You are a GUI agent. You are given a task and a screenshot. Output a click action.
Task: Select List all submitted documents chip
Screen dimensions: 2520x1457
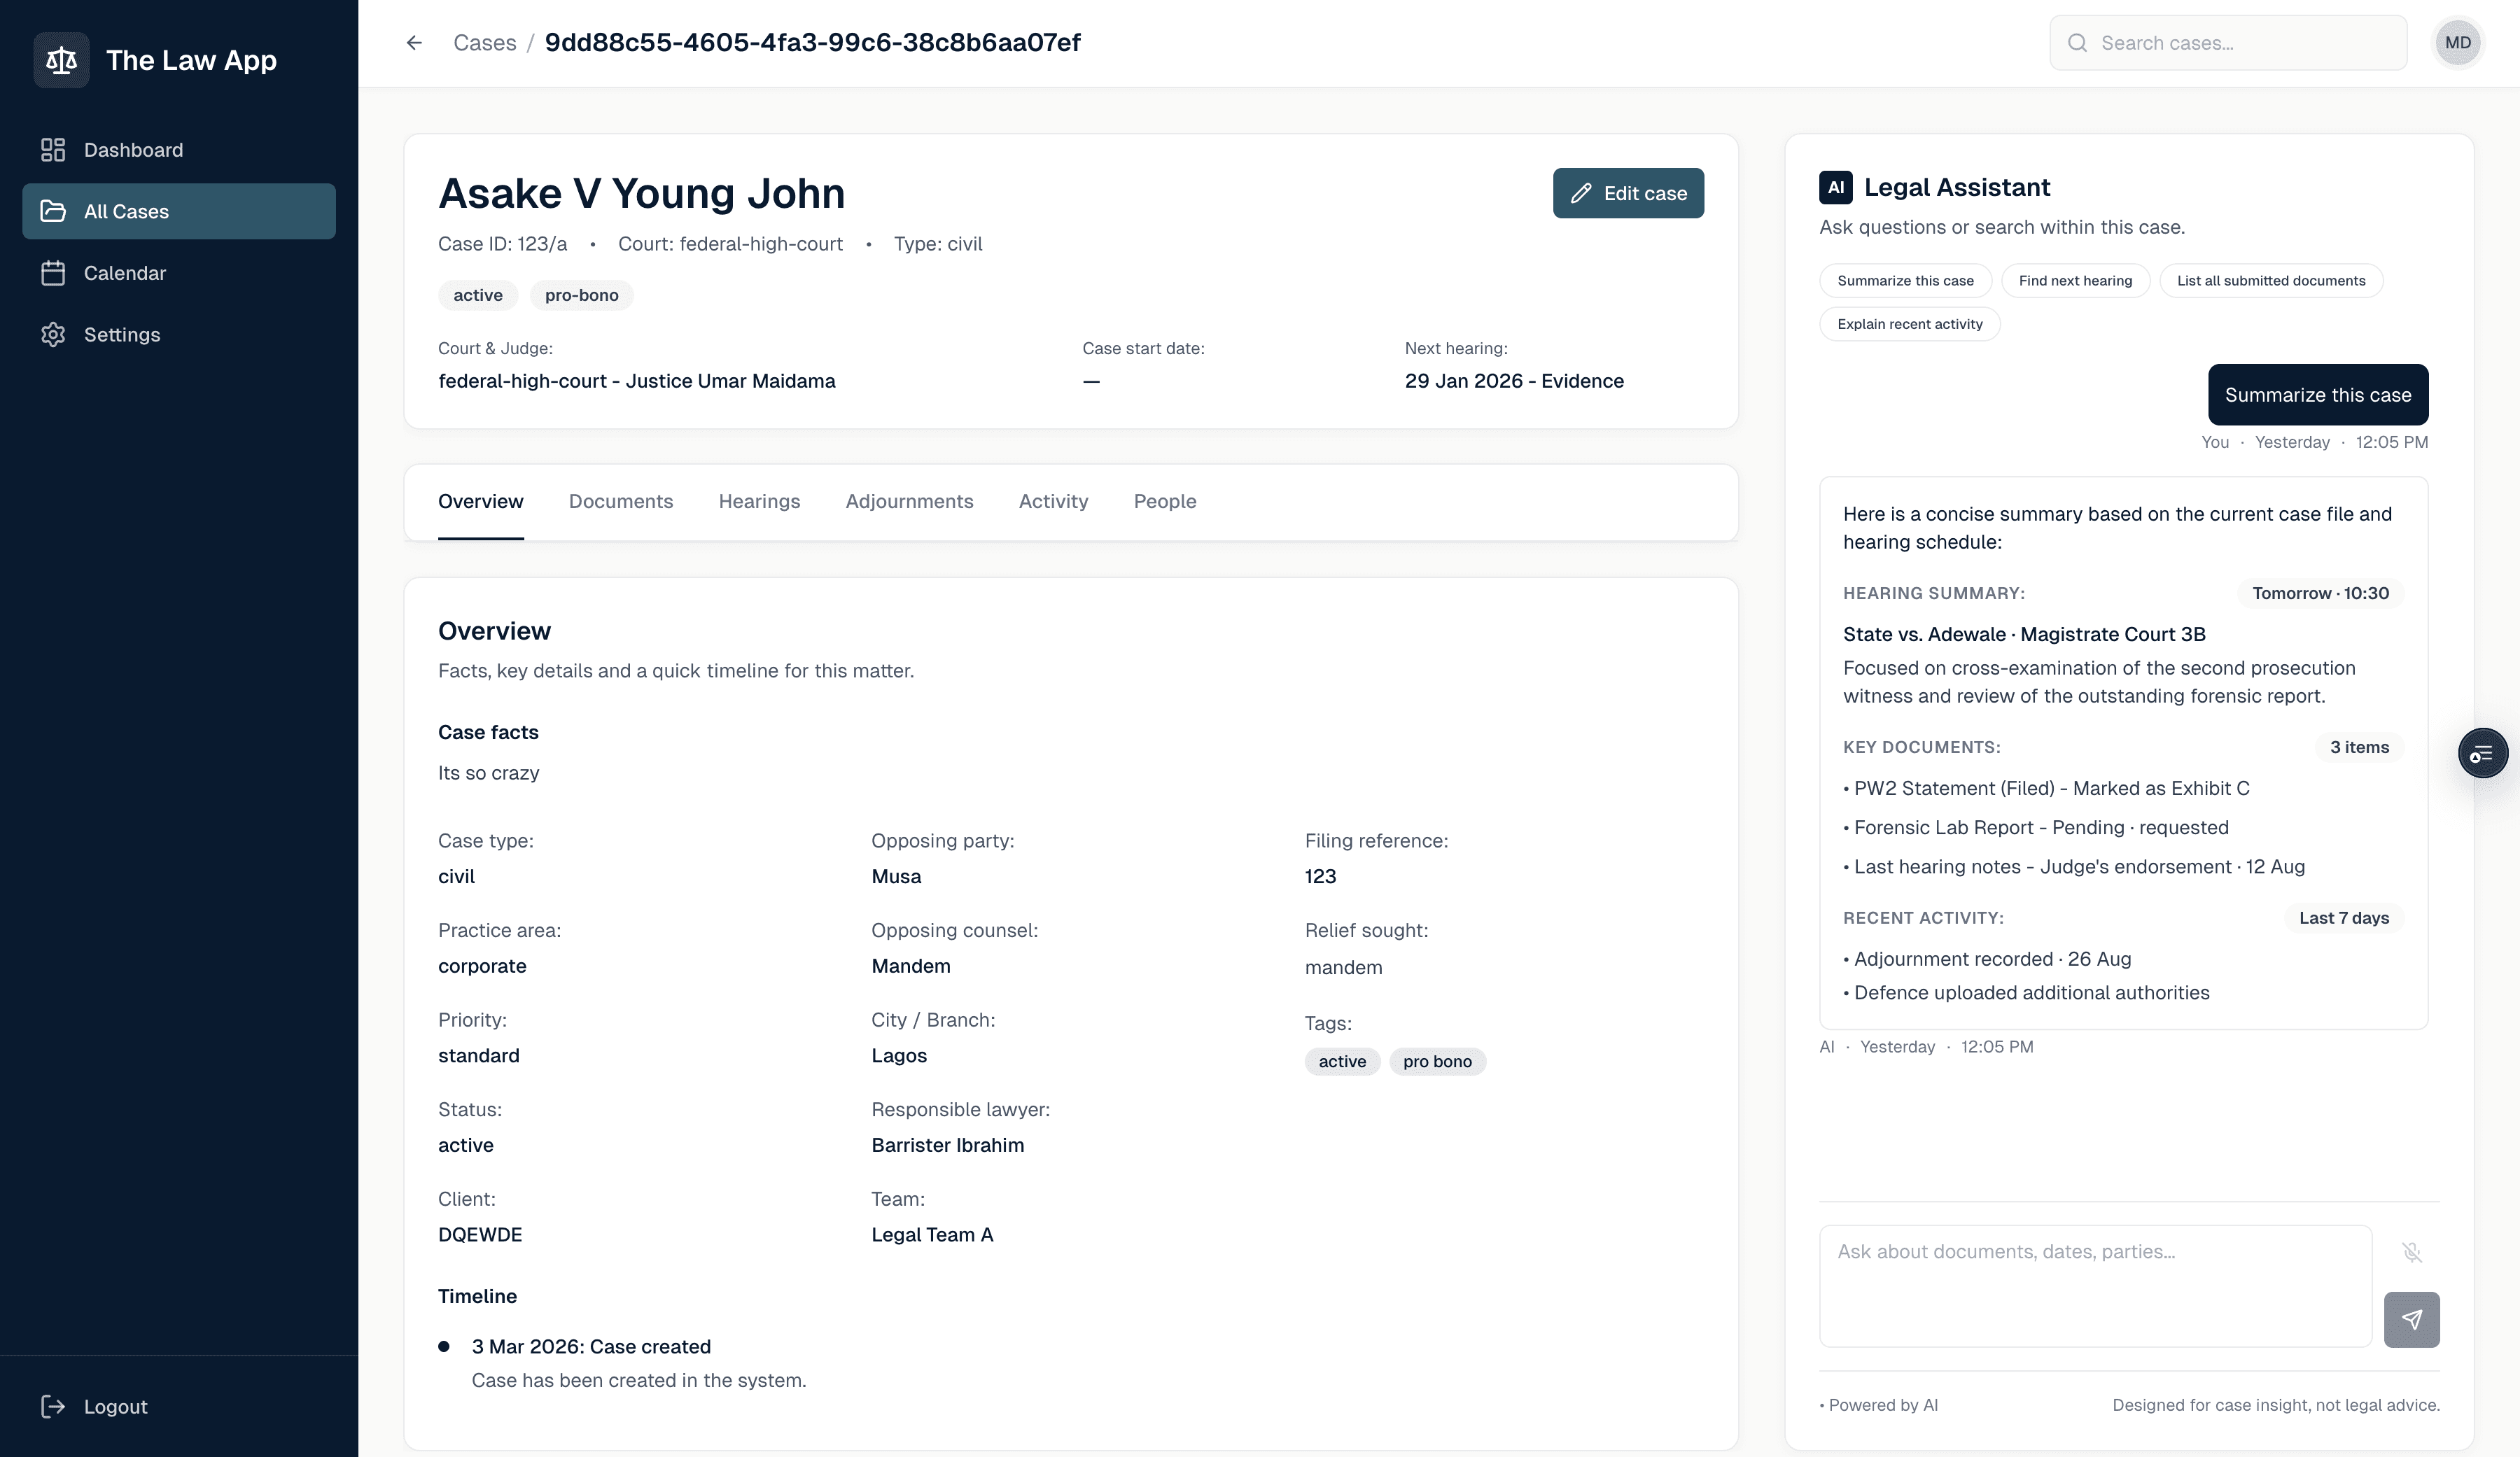[2270, 281]
